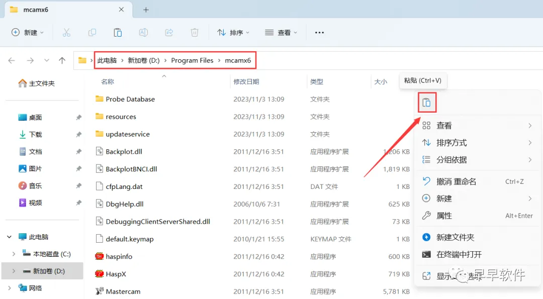Sort by 类型 column header
This screenshot has height=299, width=543.
[317, 82]
